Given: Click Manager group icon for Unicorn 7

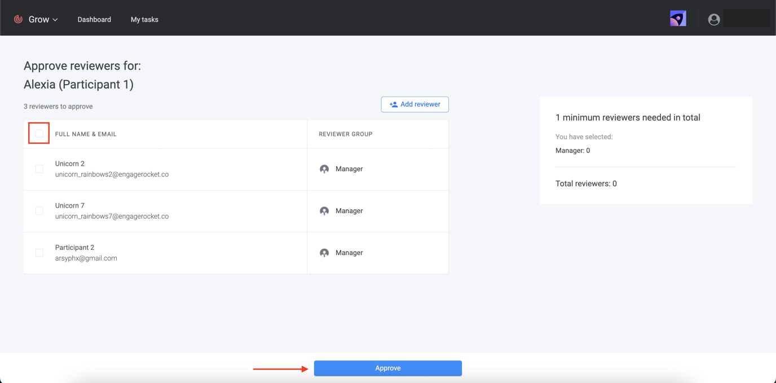Looking at the screenshot, I should click(324, 211).
